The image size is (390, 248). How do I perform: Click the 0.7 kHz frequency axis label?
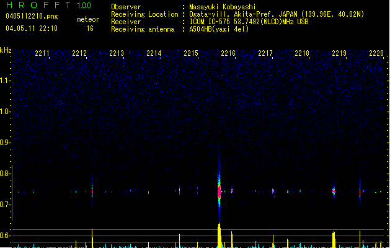tap(5, 205)
